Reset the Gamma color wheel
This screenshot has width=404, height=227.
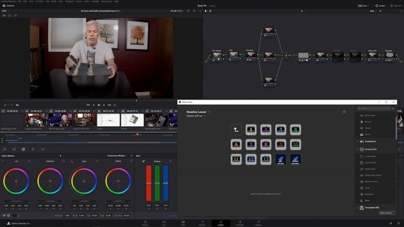pos(63,161)
